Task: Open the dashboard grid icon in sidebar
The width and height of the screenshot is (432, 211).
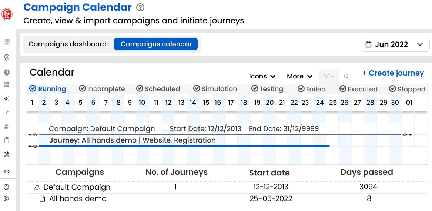Action: pos(7,42)
